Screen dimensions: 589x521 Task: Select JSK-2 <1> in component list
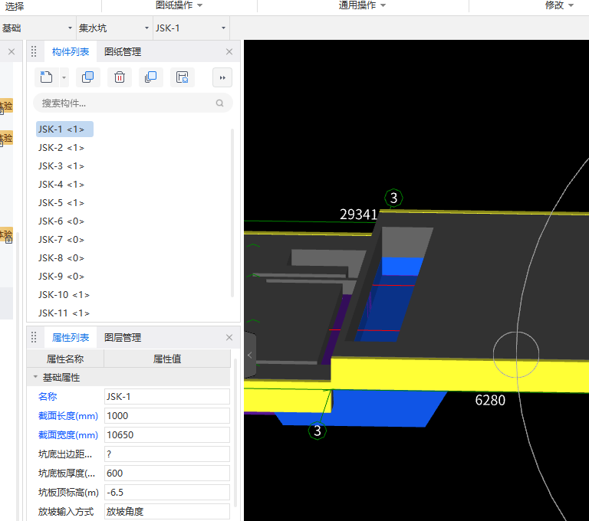(61, 148)
